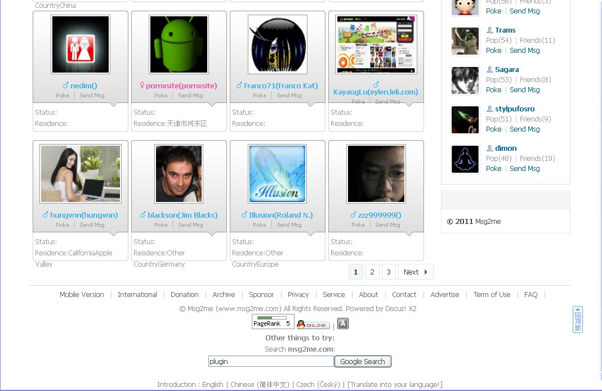Click the user icon beside Sagara
The width and height of the screenshot is (602, 391).
tap(490, 69)
